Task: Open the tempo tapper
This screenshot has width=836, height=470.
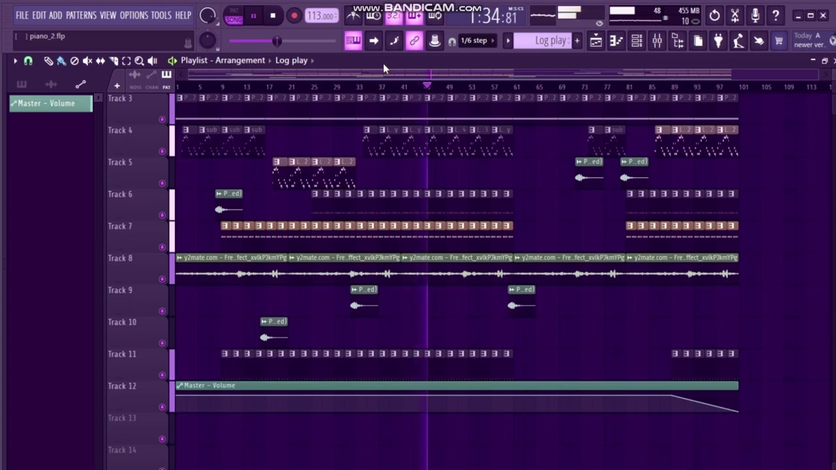Action: (x=738, y=41)
